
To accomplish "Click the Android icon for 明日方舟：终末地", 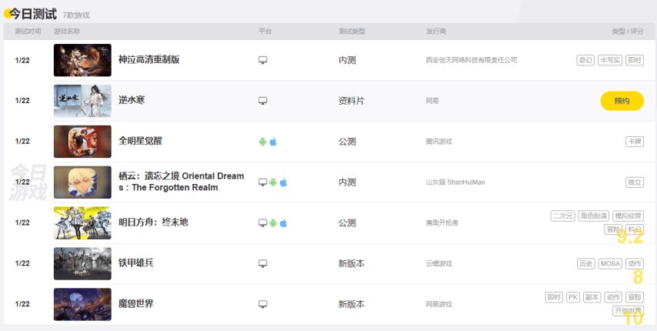I will pos(272,223).
